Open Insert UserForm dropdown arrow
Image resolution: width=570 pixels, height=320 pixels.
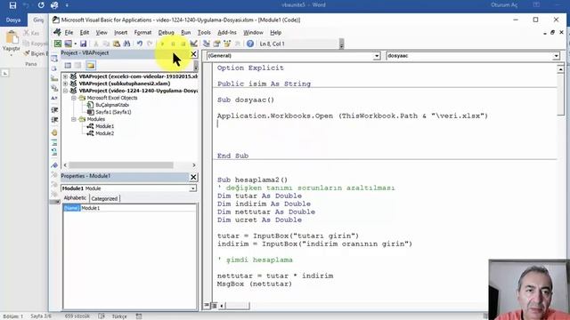[75, 44]
